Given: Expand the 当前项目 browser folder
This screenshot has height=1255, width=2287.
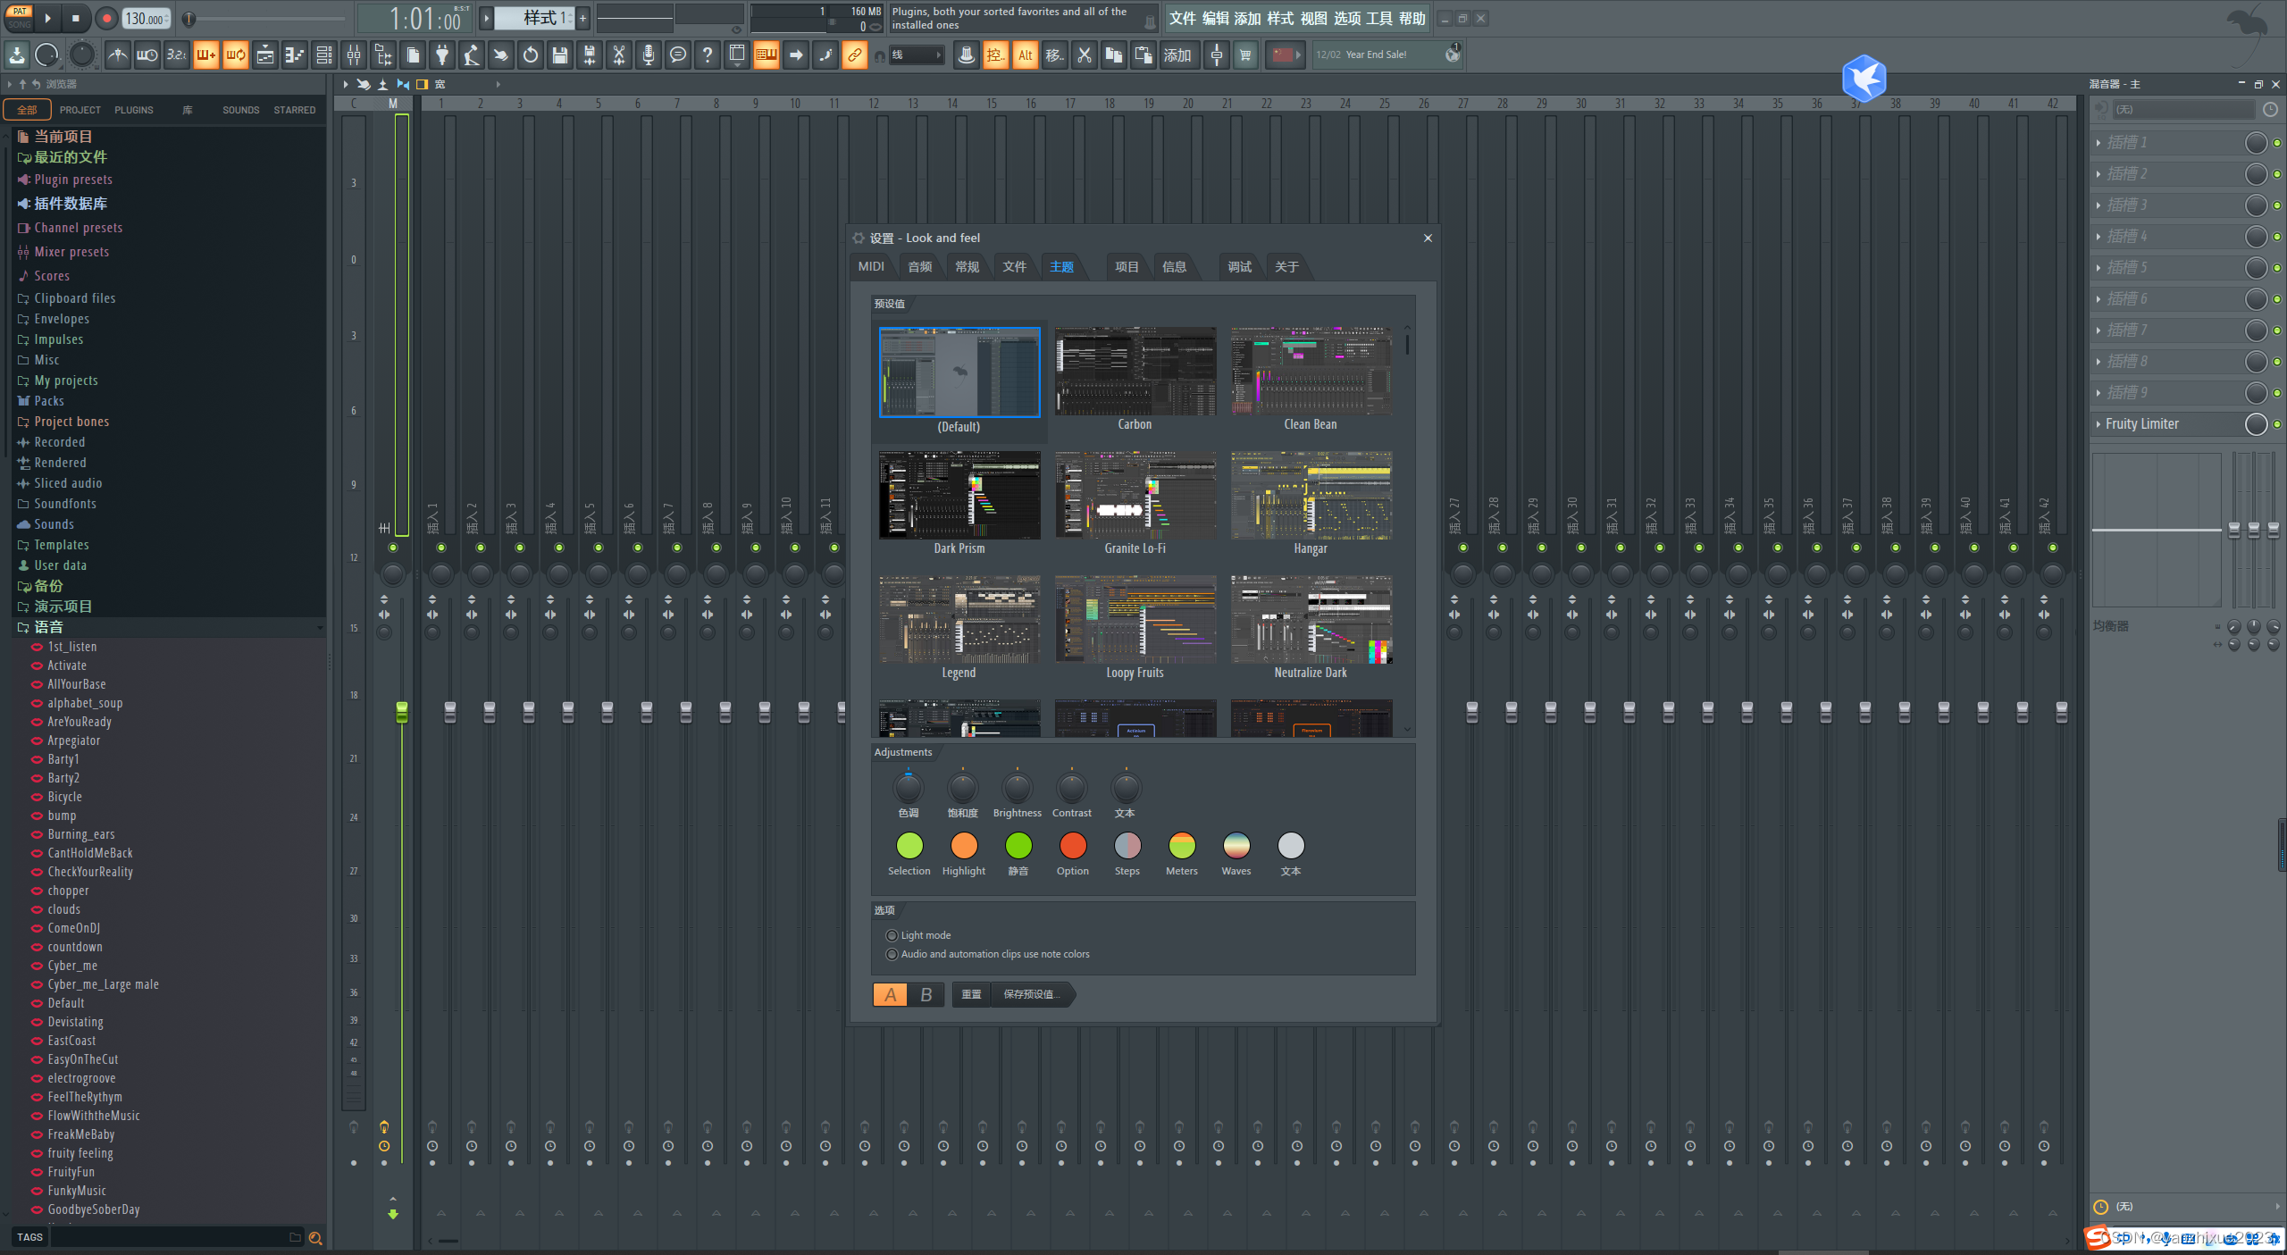Looking at the screenshot, I should tap(63, 136).
